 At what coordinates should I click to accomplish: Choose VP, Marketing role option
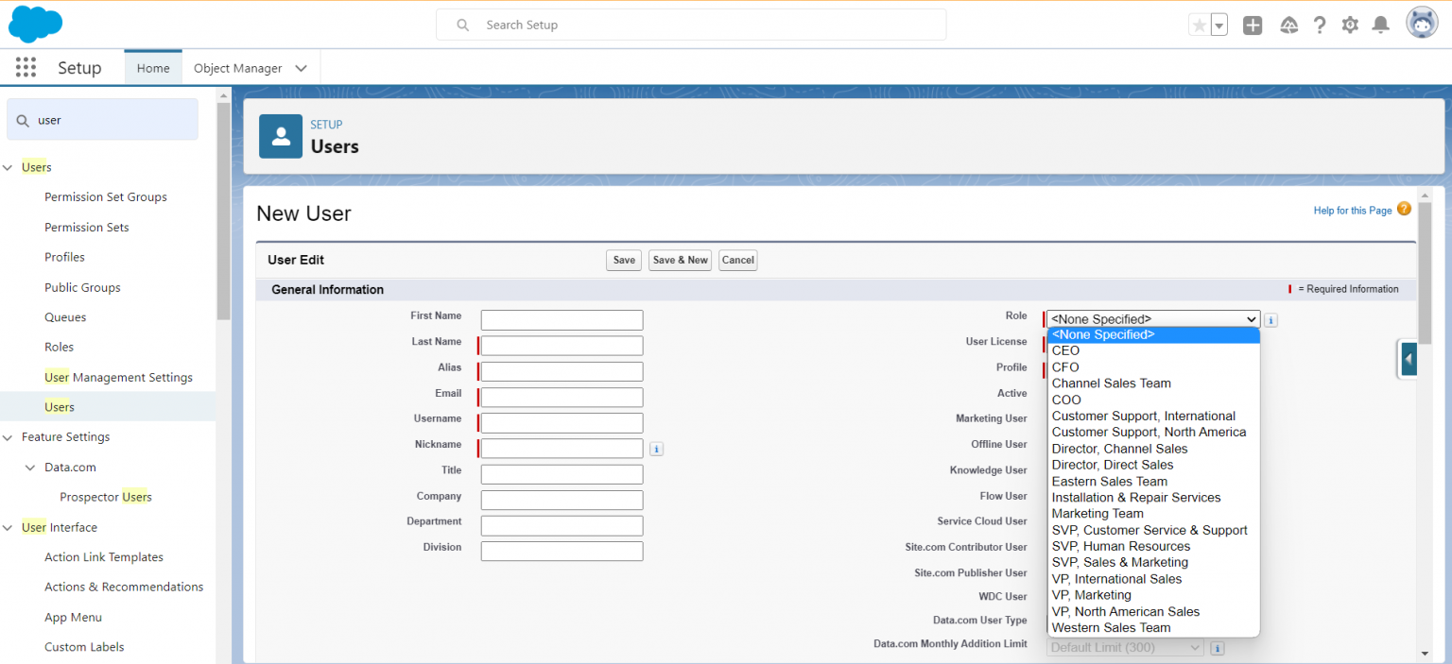tap(1153, 595)
